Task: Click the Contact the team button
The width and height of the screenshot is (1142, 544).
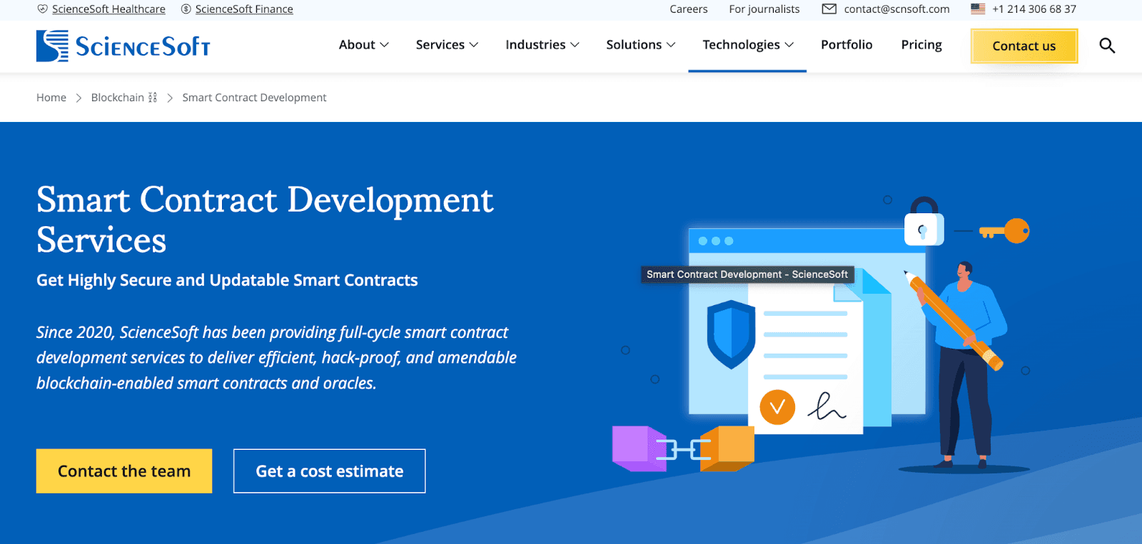Action: point(124,471)
